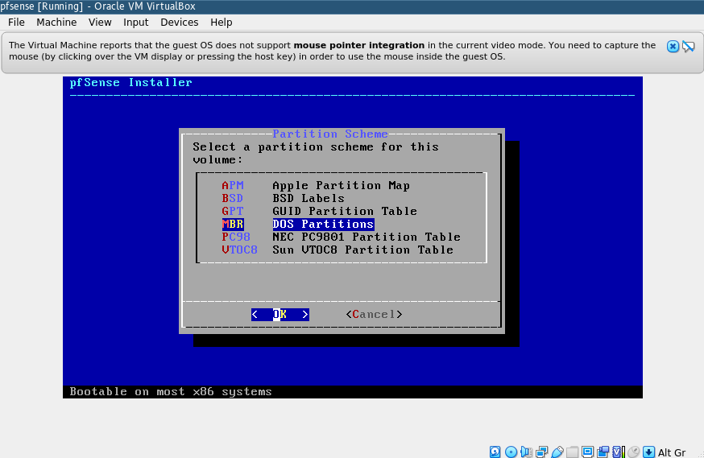Click the optical disc status icon

click(511, 452)
